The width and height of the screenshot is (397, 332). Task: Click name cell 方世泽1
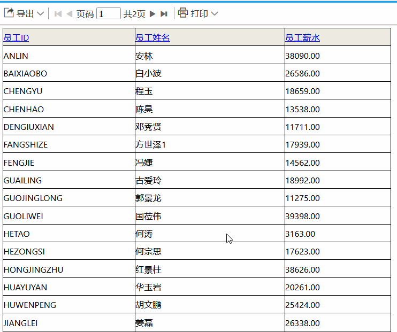pyautogui.click(x=210, y=144)
